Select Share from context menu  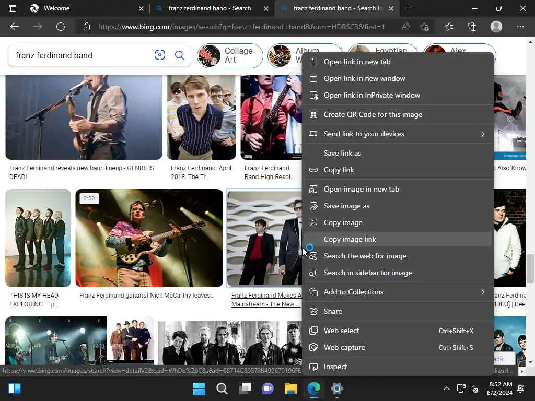coord(398,311)
